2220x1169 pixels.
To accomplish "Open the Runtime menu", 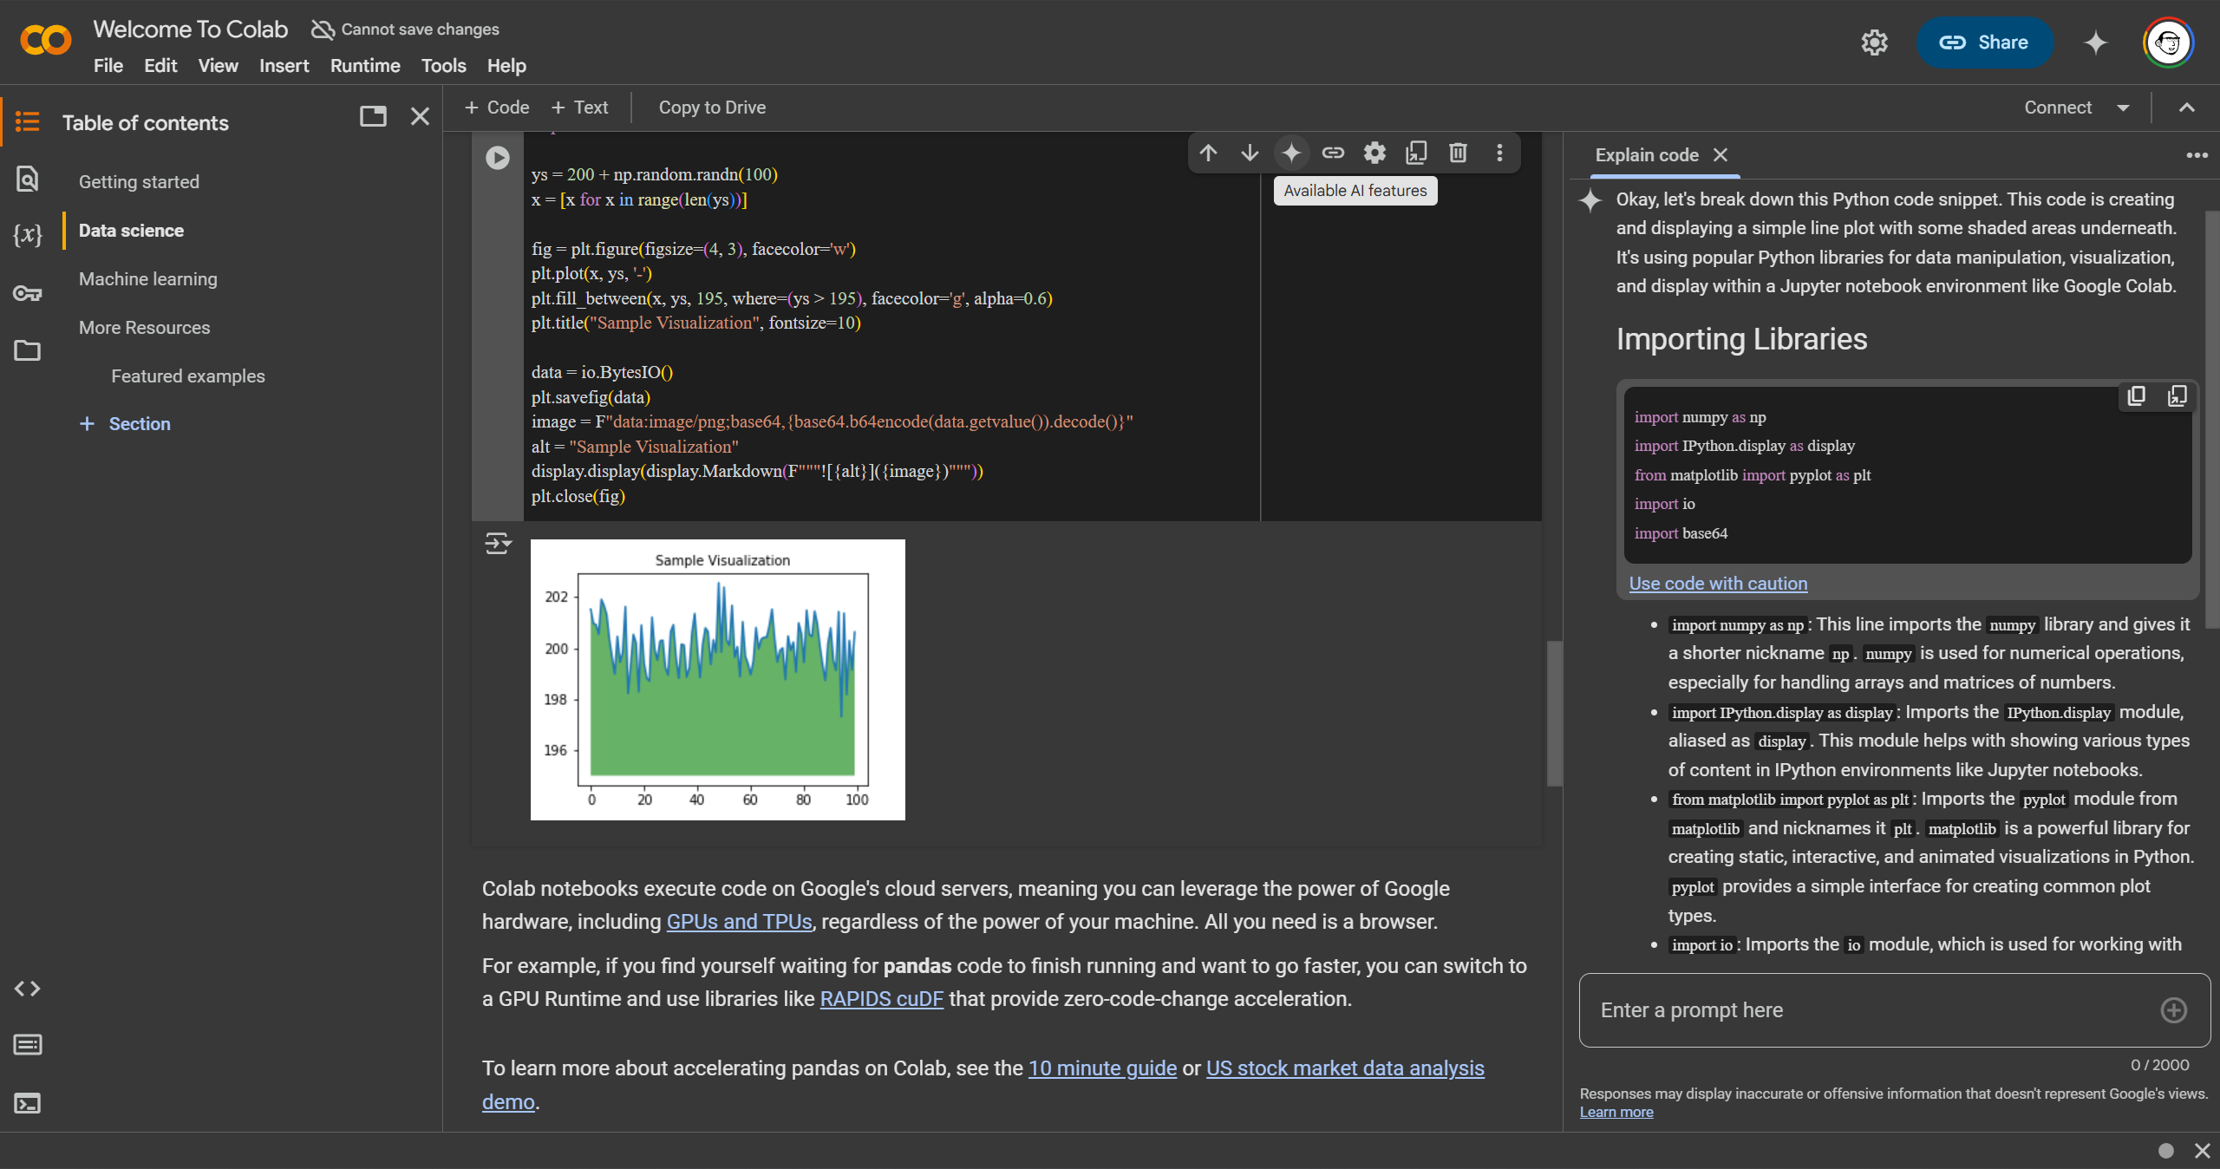I will [365, 66].
